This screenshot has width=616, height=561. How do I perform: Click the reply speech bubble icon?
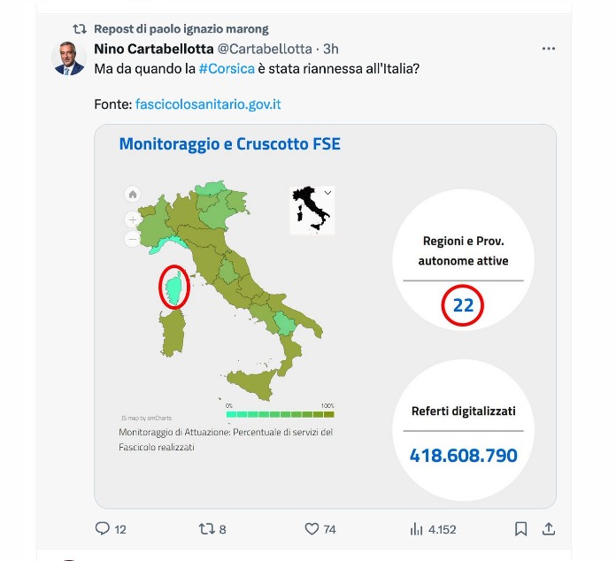coord(102,529)
